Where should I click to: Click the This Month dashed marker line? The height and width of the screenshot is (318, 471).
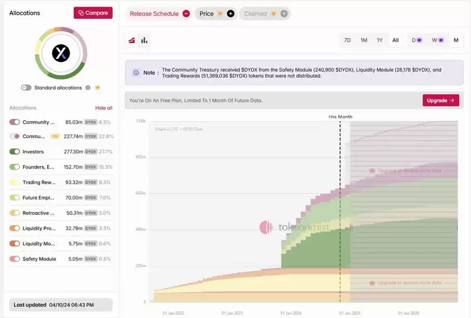(x=340, y=206)
